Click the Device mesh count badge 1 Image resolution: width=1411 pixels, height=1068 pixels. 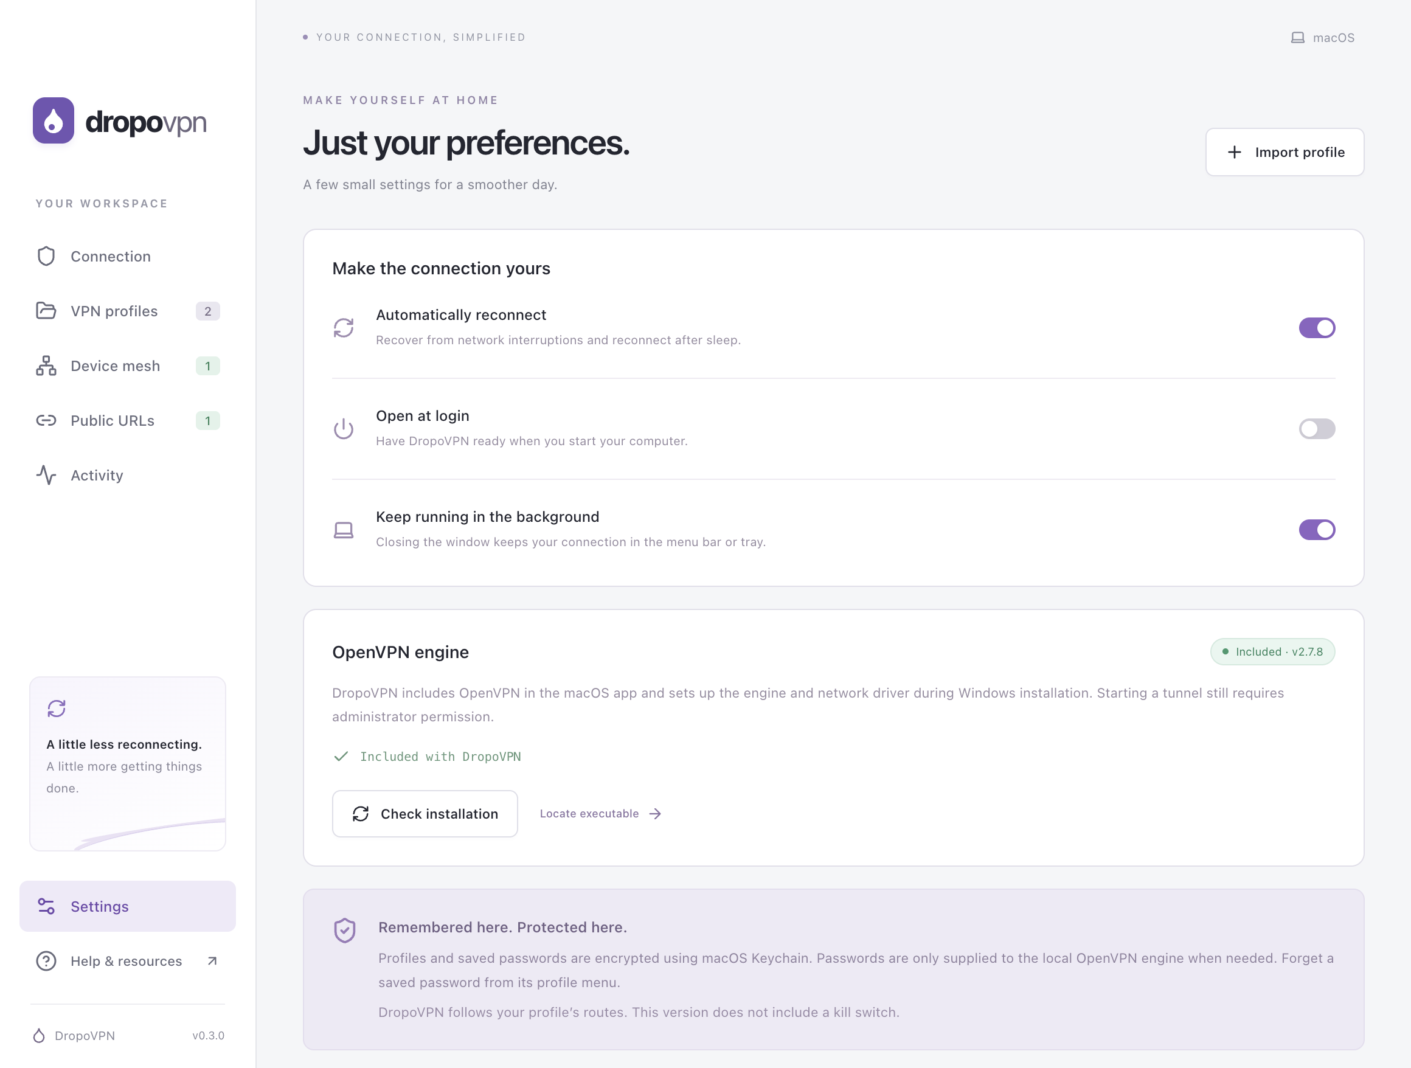pos(208,366)
